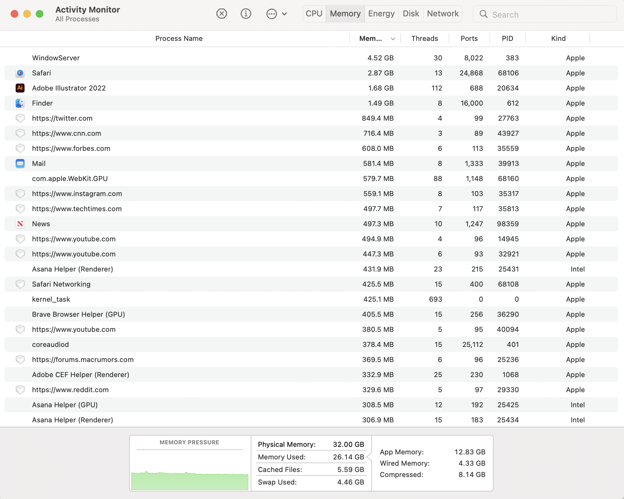Image resolution: width=624 pixels, height=499 pixels.
Task: Click the Safari compass icon
Action: click(x=20, y=73)
